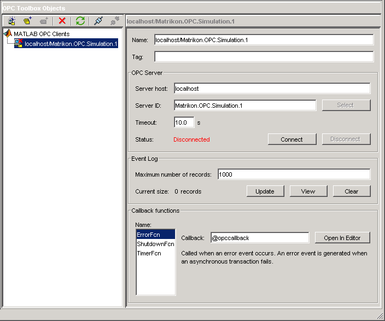Click the Add Group icon with plus
The height and width of the screenshot is (321, 385).
point(27,21)
